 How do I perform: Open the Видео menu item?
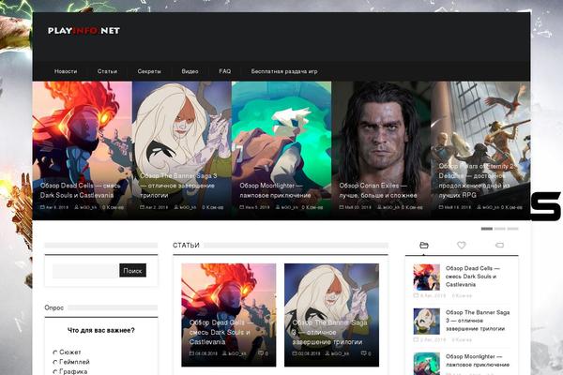click(x=190, y=71)
